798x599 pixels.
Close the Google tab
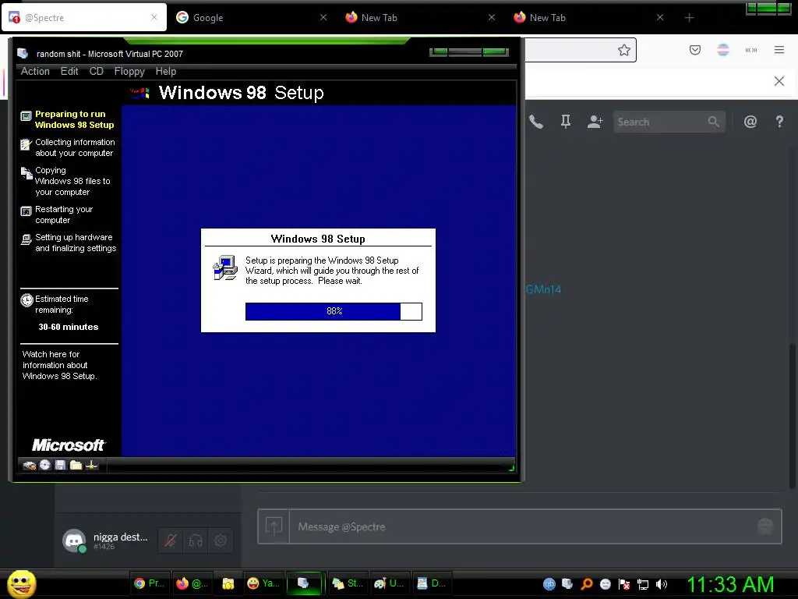323,18
